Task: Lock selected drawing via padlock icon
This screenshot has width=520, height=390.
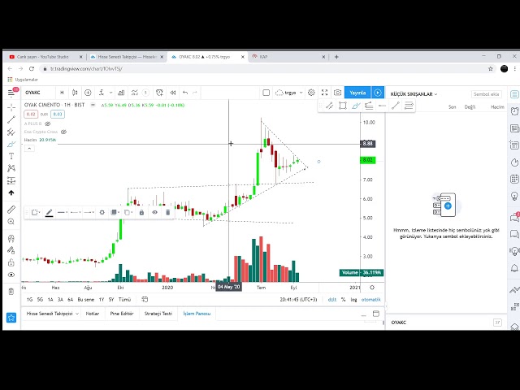Action: pyautogui.click(x=141, y=212)
